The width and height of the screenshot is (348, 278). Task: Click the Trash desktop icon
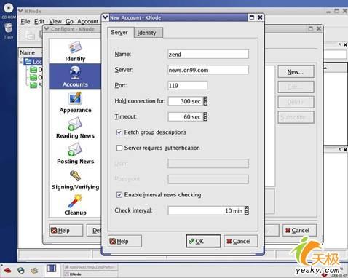[9, 31]
